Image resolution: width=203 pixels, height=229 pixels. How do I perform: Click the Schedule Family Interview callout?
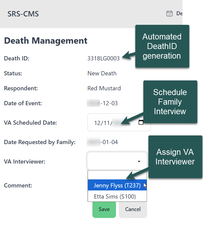tap(170, 102)
